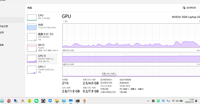Click the 运行新任务 run new task button
200x104 pixels.
pyautogui.click(x=189, y=8)
